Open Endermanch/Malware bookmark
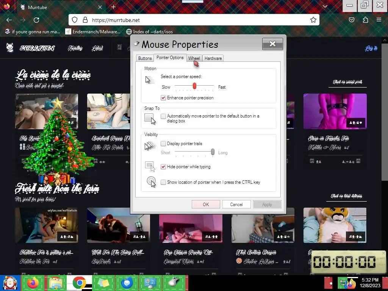The height and width of the screenshot is (291, 388). [x=93, y=32]
